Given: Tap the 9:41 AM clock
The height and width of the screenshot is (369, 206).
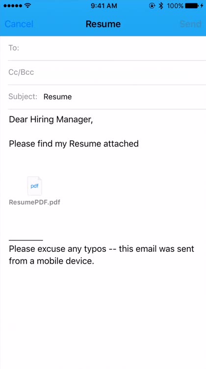Looking at the screenshot, I should coord(103,6).
